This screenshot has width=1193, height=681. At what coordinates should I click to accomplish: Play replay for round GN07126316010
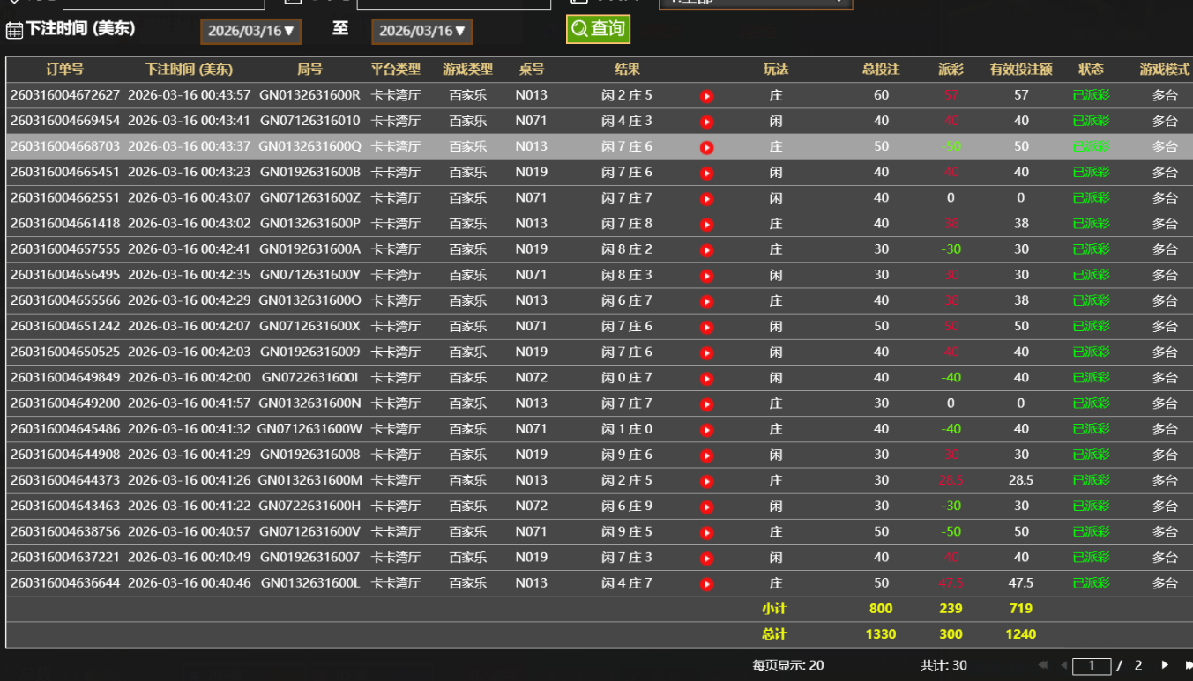click(x=706, y=122)
